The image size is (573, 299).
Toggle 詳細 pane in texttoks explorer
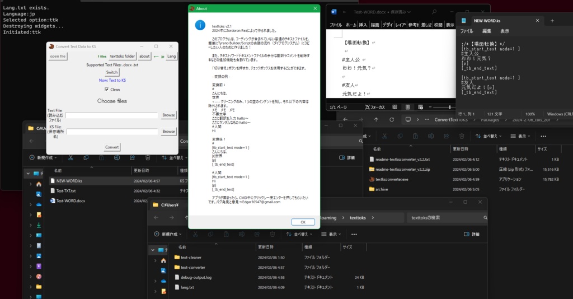[471, 234]
